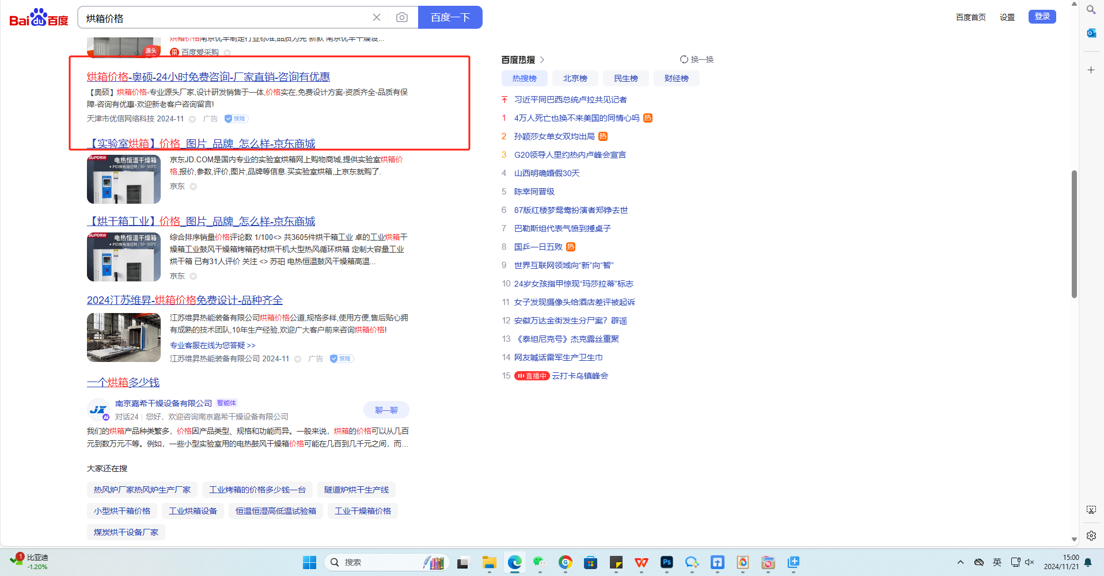Open Outlook icon in browser sidebar

[1091, 33]
